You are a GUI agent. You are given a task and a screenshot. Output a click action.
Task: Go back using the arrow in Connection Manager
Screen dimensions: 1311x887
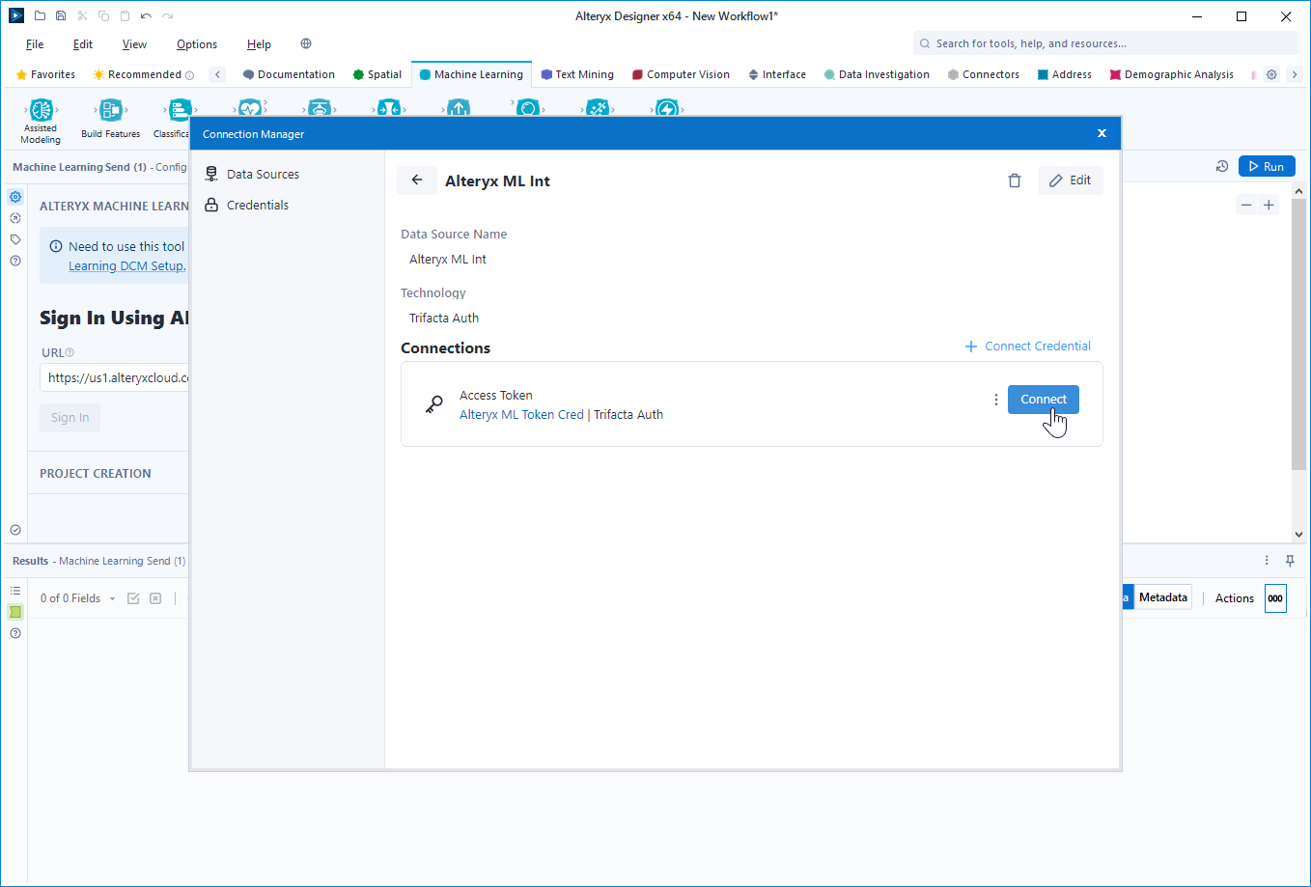(416, 180)
